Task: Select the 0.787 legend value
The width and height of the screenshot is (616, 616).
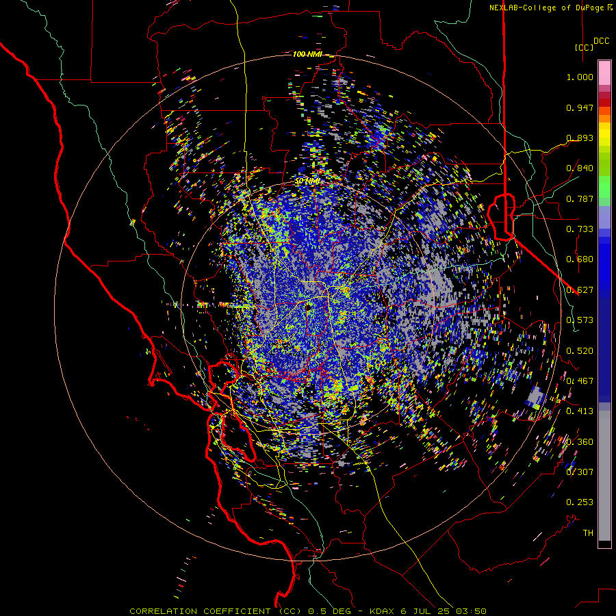Action: pos(580,198)
